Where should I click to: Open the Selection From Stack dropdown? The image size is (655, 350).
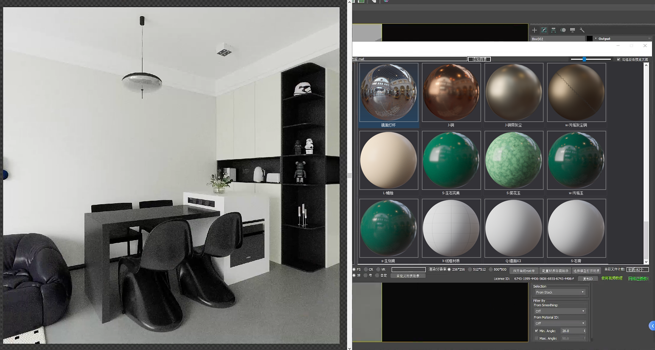coord(559,292)
